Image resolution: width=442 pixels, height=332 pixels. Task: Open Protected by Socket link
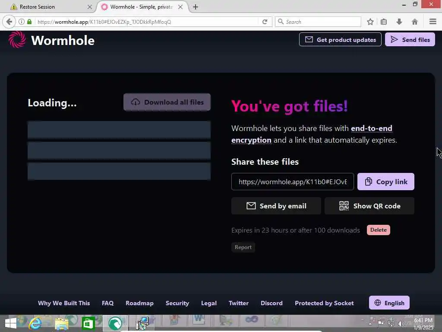(x=324, y=303)
